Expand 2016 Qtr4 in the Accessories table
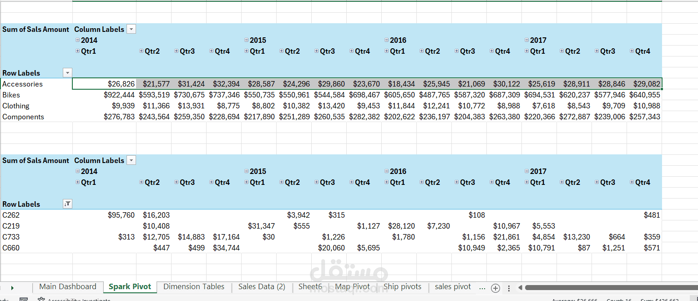This screenshot has height=301, width=698. [491, 51]
